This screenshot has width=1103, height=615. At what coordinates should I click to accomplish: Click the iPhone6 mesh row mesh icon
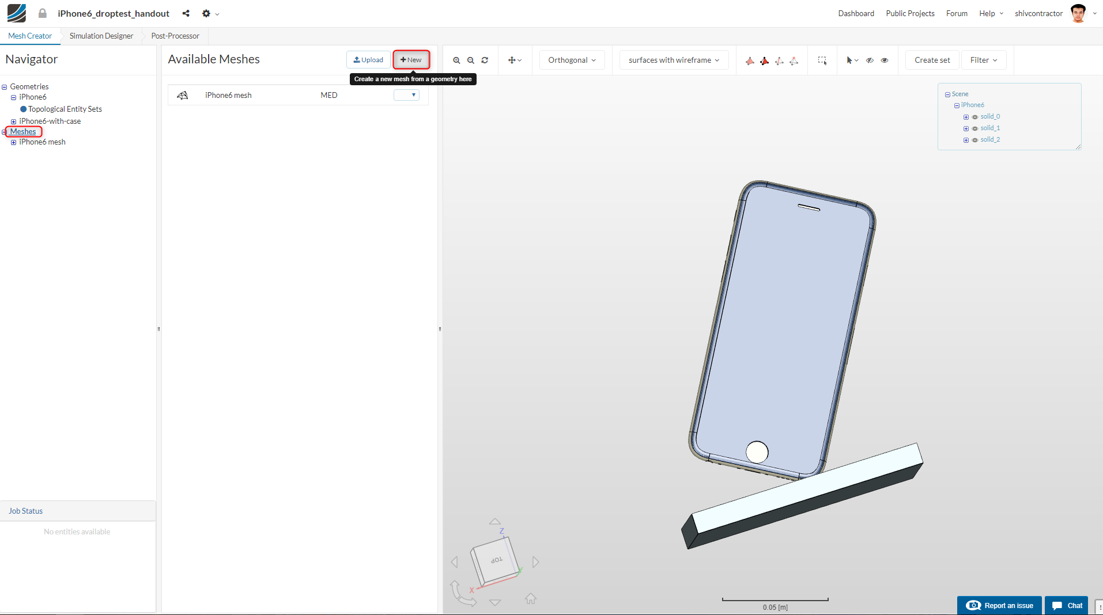pos(183,96)
